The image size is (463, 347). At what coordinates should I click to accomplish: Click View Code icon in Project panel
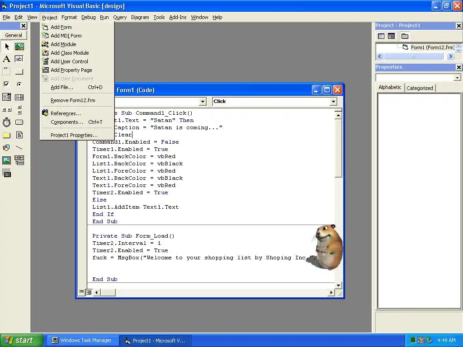pyautogui.click(x=381, y=36)
